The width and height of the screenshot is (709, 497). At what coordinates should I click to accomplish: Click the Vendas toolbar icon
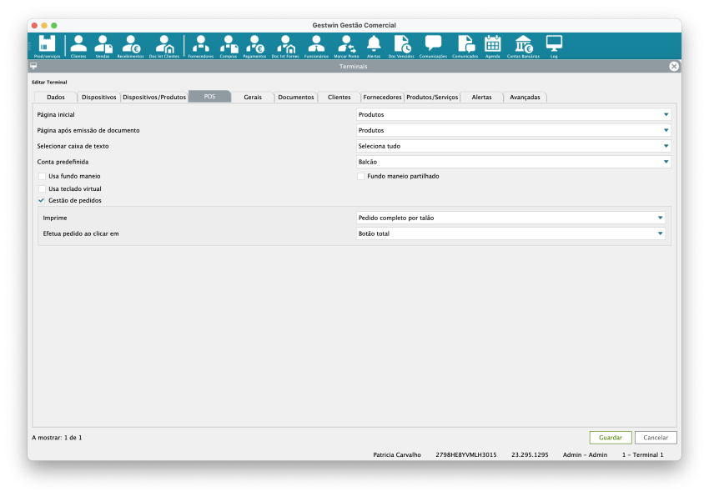103,45
